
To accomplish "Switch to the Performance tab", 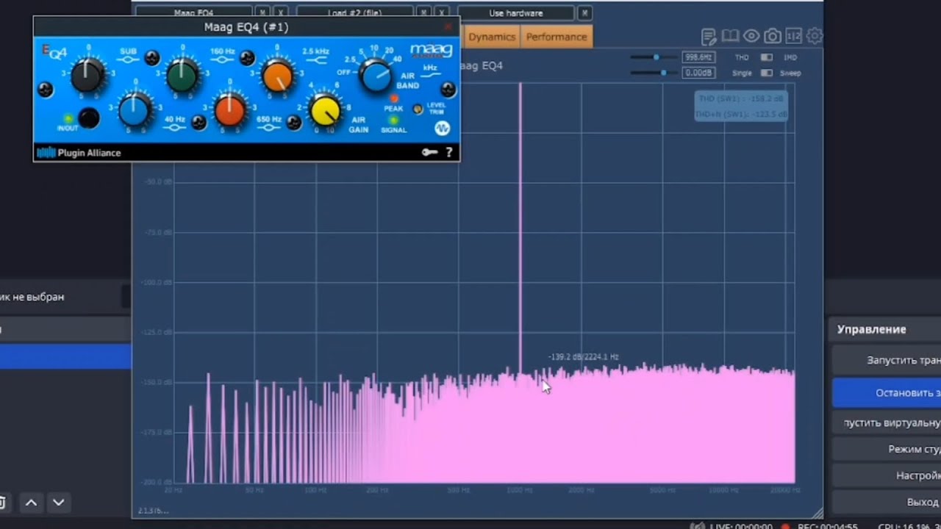I will 557,37.
